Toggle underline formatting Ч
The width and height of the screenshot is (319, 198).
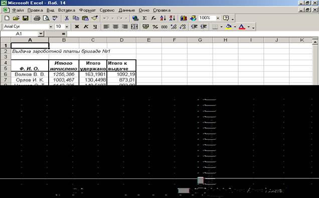coord(95,27)
